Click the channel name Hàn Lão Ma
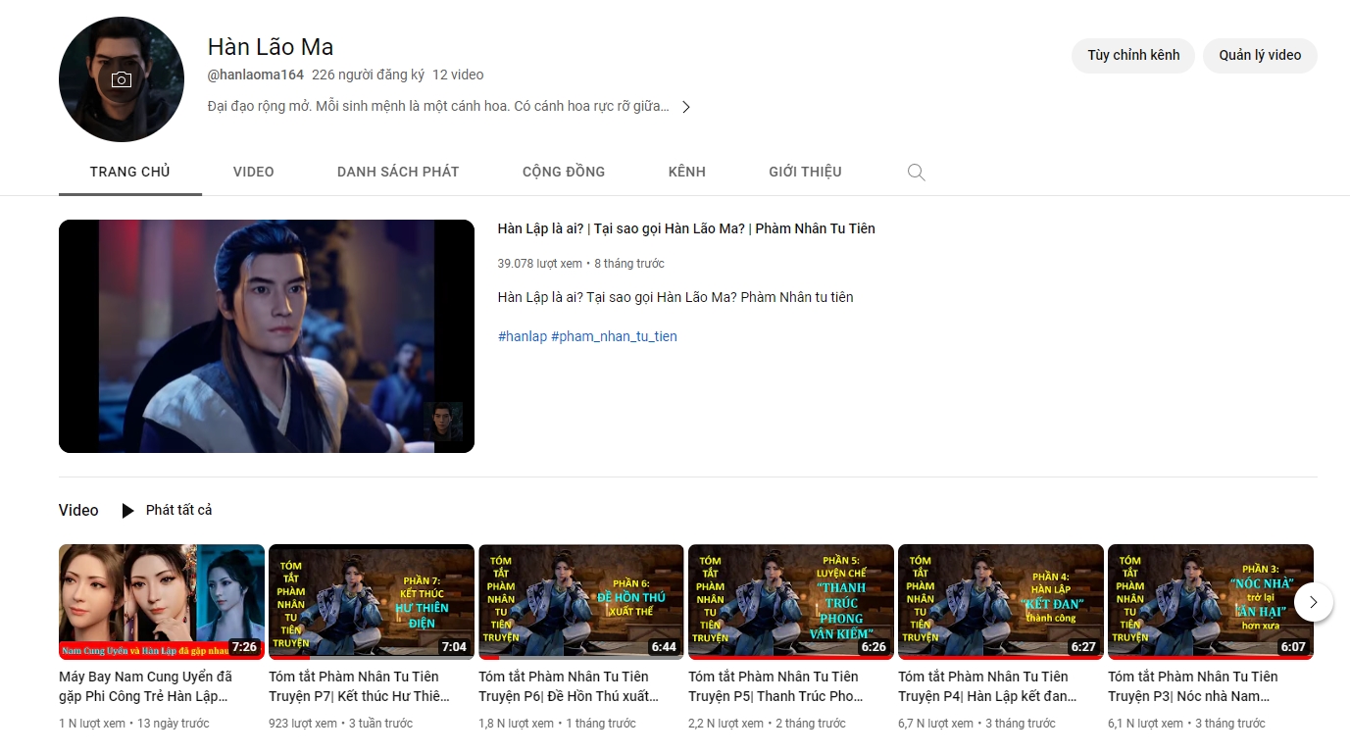This screenshot has width=1350, height=753. point(271,46)
